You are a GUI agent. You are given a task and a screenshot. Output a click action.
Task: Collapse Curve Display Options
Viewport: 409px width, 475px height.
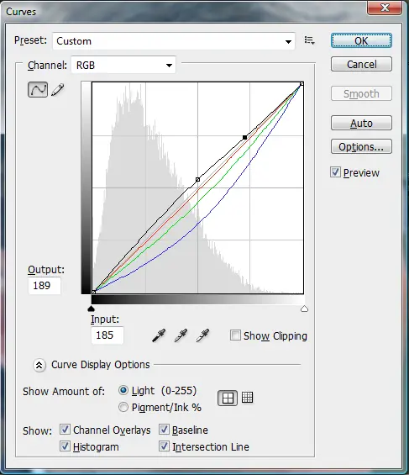point(39,365)
